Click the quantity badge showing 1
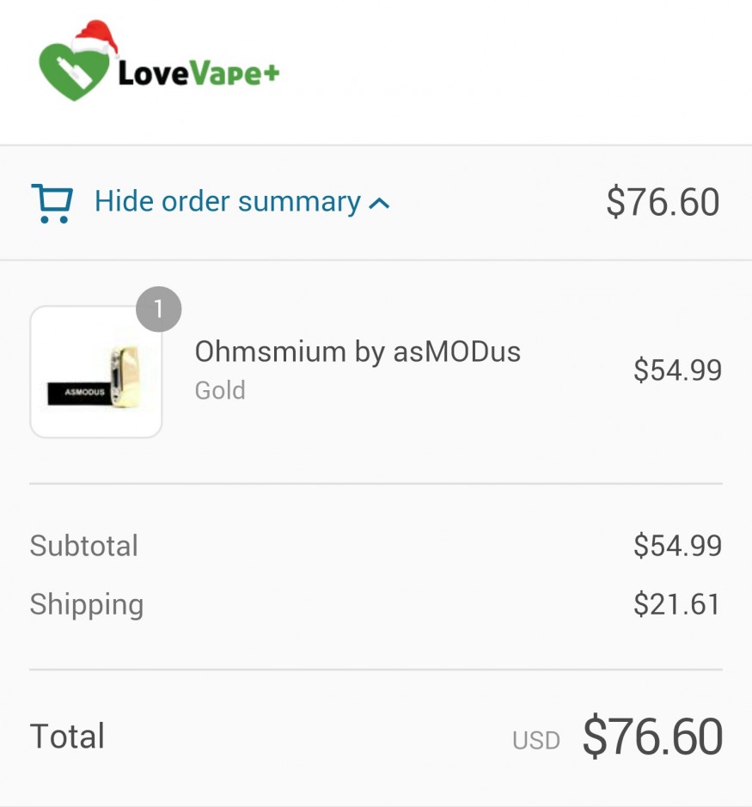Viewport: 752px width, 807px height. click(159, 309)
